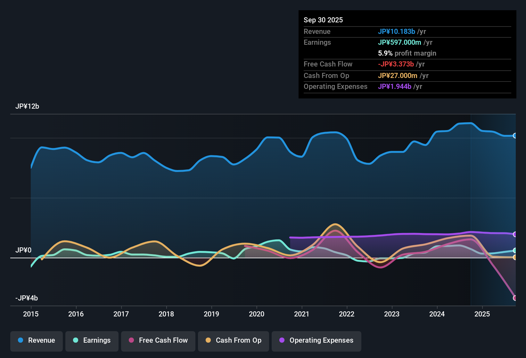Click the 2020 label on the timeline axis
Viewport: 526px width, 358px height.
257,314
